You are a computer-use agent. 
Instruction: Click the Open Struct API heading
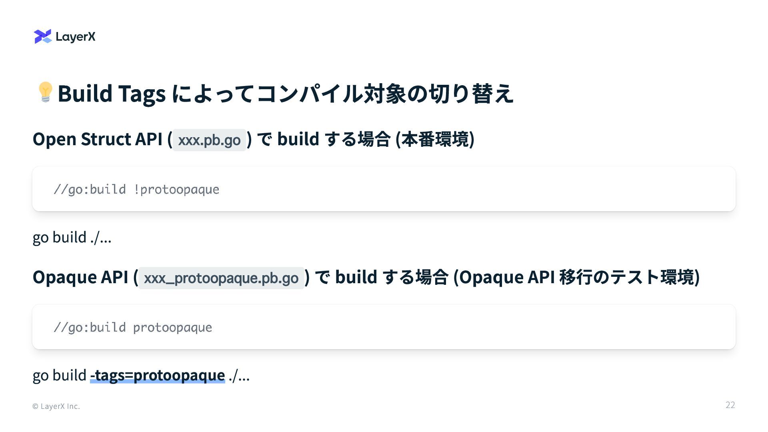pos(254,139)
